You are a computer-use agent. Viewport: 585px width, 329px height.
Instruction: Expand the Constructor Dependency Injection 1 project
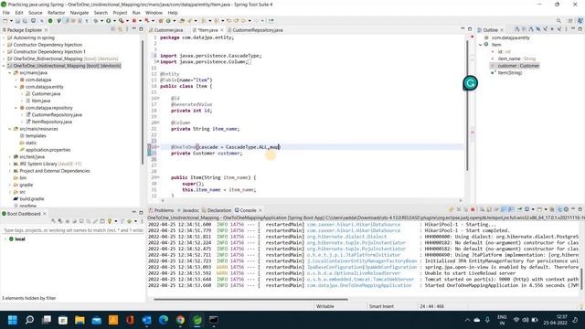pyautogui.click(x=4, y=52)
